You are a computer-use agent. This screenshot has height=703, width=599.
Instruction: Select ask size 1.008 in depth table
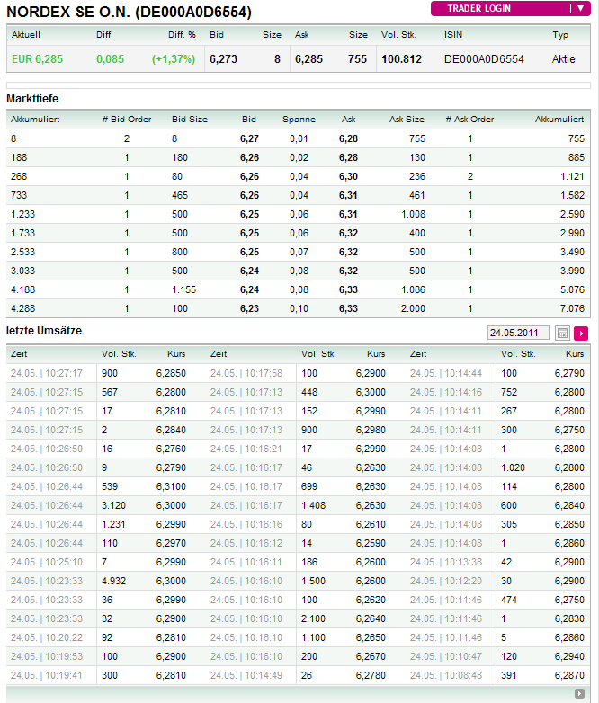click(x=413, y=214)
